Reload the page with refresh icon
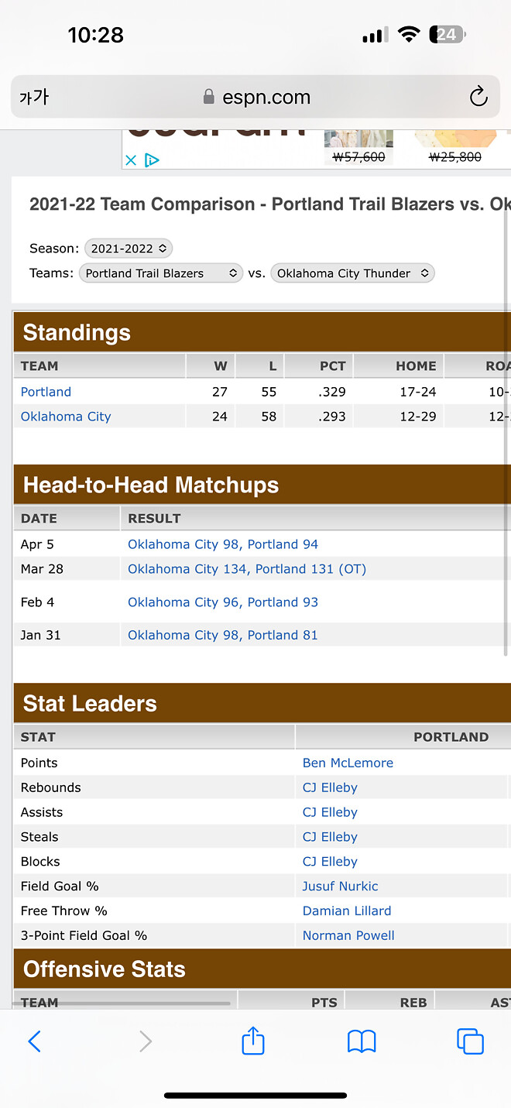Image resolution: width=511 pixels, height=1108 pixels. coord(478,97)
